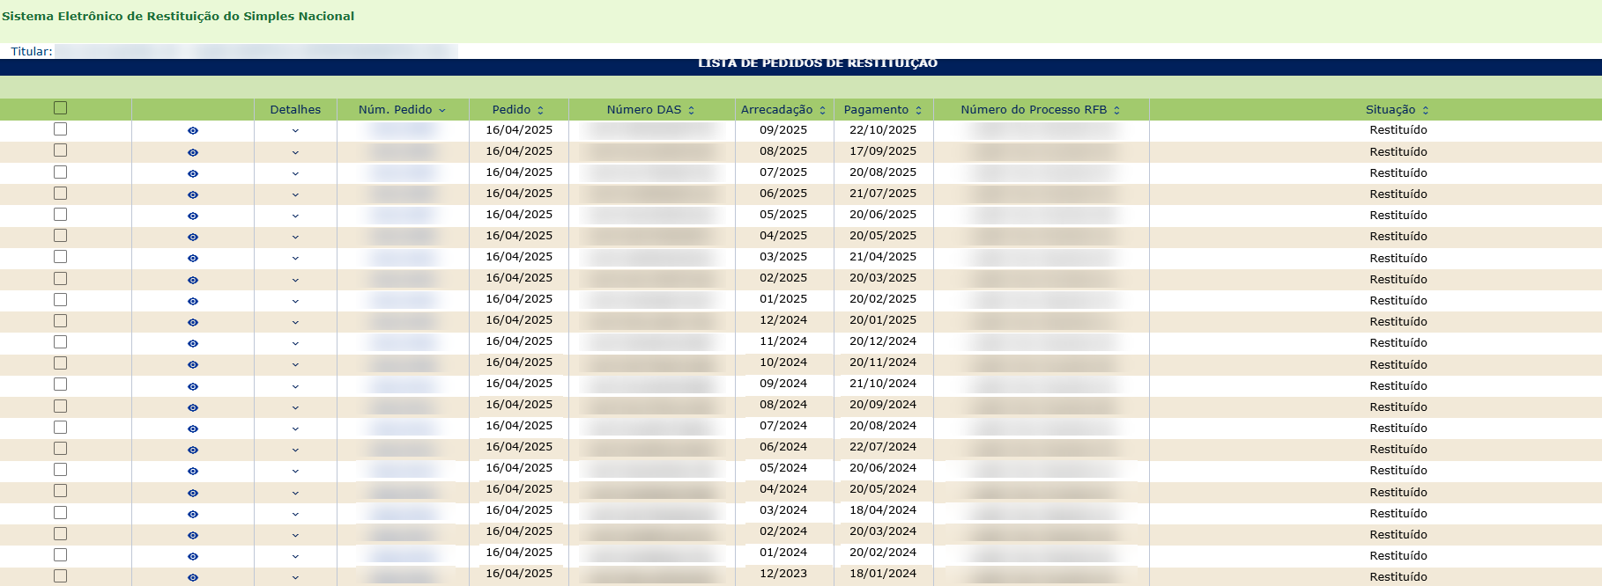Click eye icon in the 03/2025 row
This screenshot has height=586, width=1602.
pos(193,258)
